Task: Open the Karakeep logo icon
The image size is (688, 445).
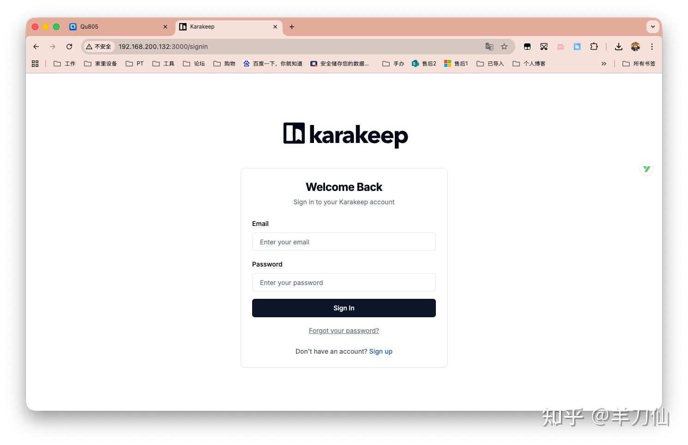Action: (294, 134)
